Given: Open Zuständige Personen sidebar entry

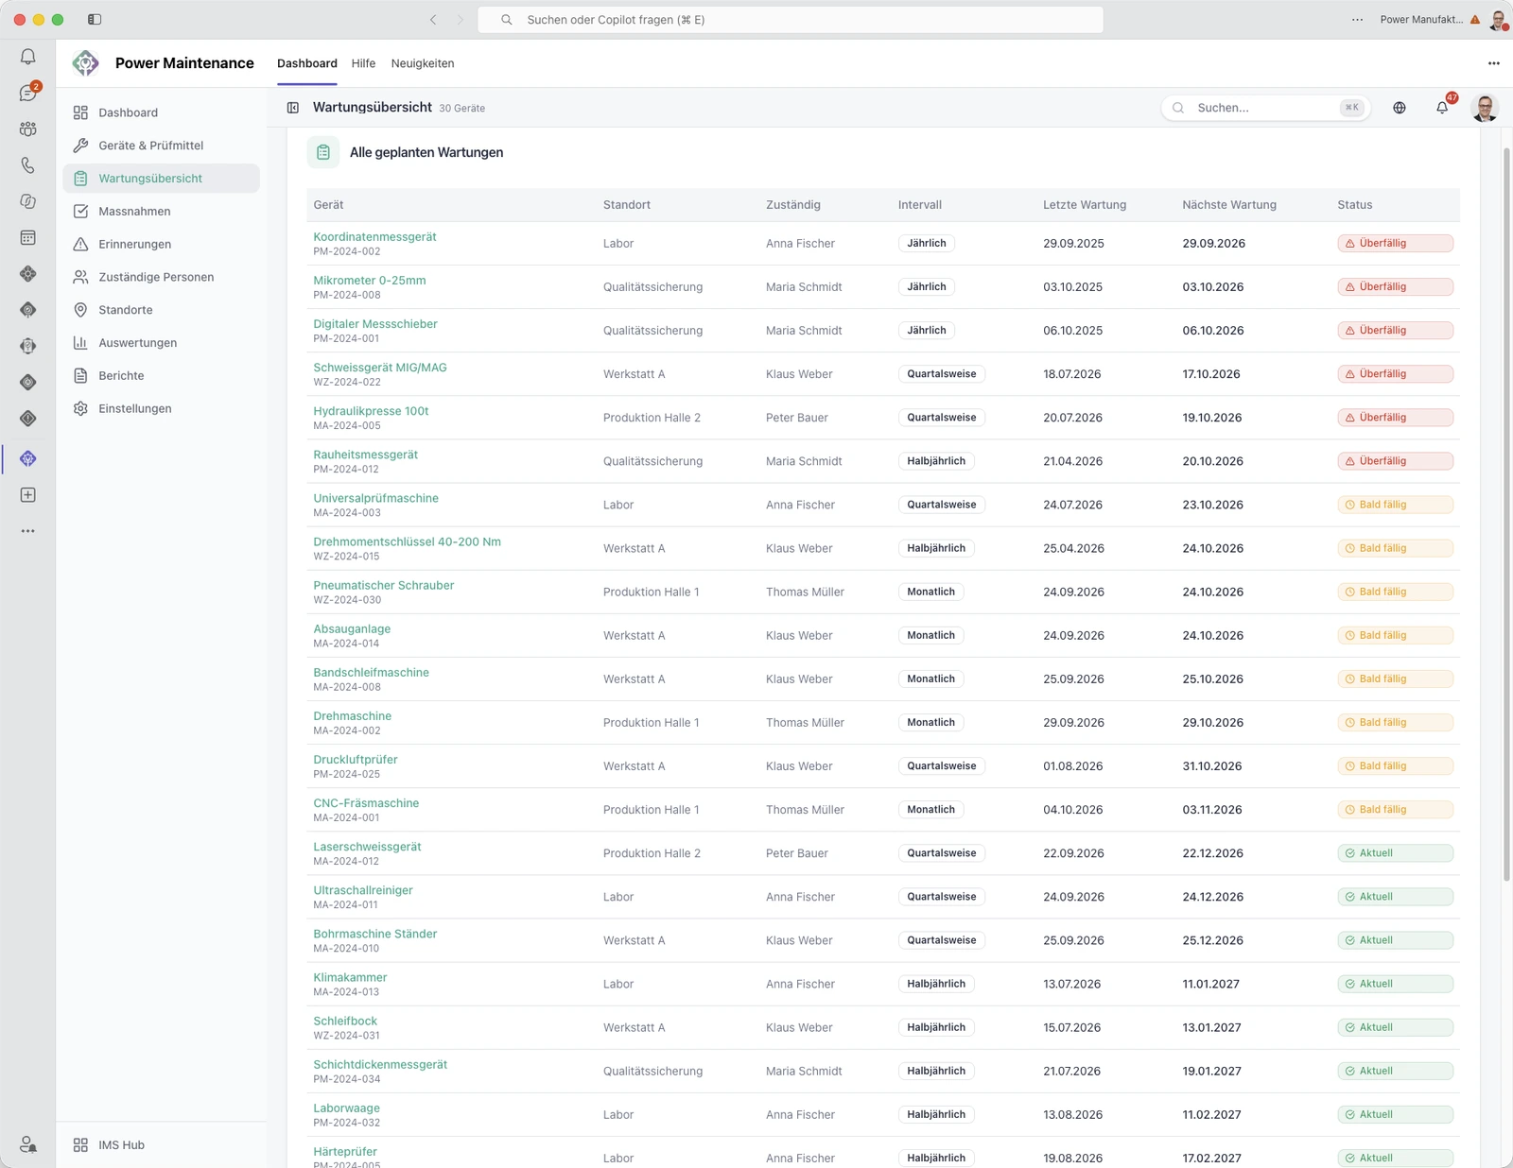Looking at the screenshot, I should tap(161, 277).
